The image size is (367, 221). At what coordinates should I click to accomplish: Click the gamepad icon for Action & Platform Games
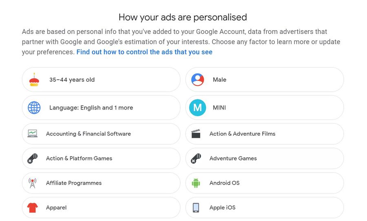33,158
